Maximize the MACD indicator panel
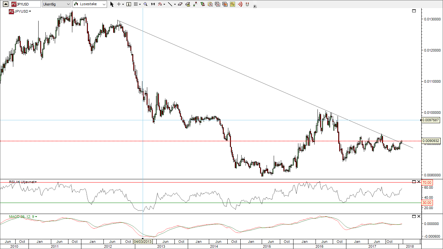 tap(414, 216)
